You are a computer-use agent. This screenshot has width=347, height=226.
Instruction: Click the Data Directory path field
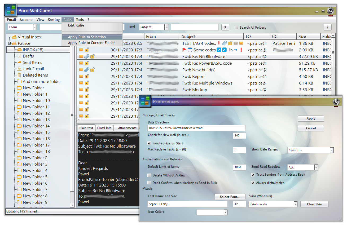point(197,128)
